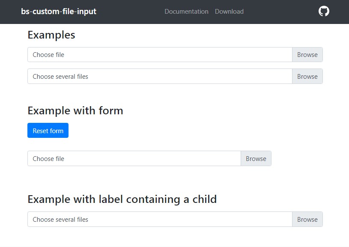Click Browse inside the form example

256,158
